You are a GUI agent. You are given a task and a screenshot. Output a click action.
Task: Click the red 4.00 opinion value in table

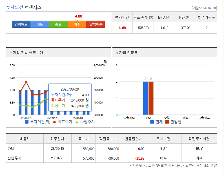click(x=122, y=28)
